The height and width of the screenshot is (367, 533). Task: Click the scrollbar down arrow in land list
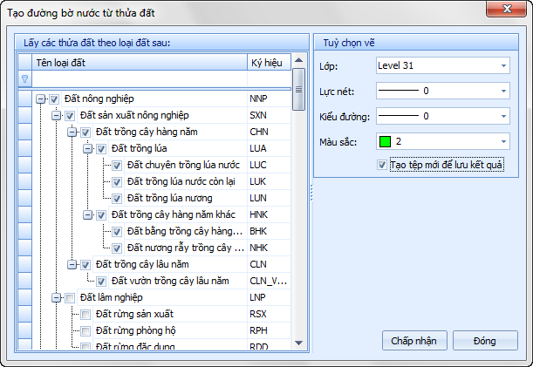(298, 344)
